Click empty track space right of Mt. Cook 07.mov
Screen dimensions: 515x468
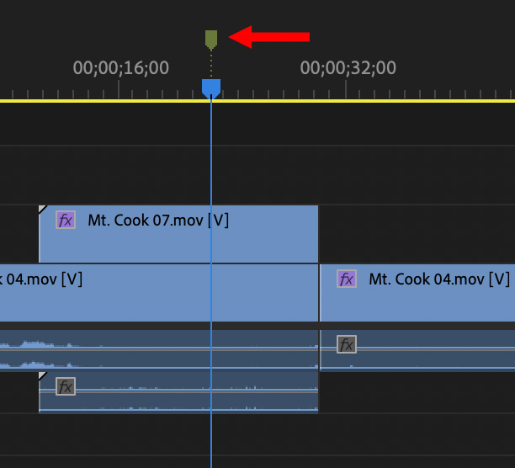point(417,234)
